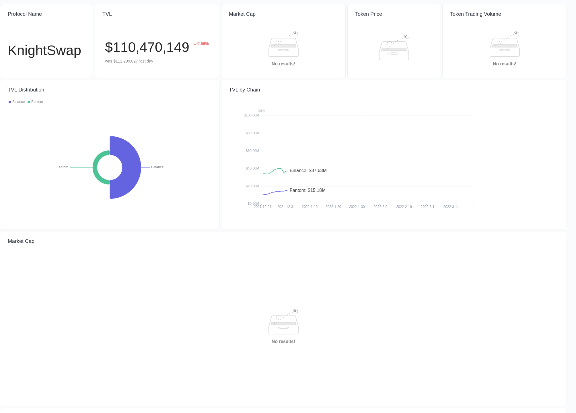The height and width of the screenshot is (413, 576).
Task: Click the empty-box icon in top Market Cap card
Action: click(283, 44)
